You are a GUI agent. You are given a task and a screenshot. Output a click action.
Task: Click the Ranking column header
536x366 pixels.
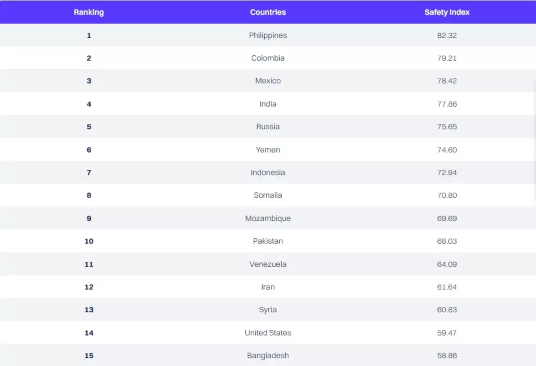[x=89, y=12]
